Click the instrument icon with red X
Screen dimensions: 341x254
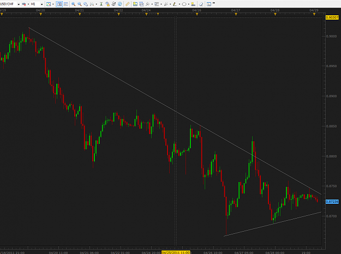[x=24, y=4]
